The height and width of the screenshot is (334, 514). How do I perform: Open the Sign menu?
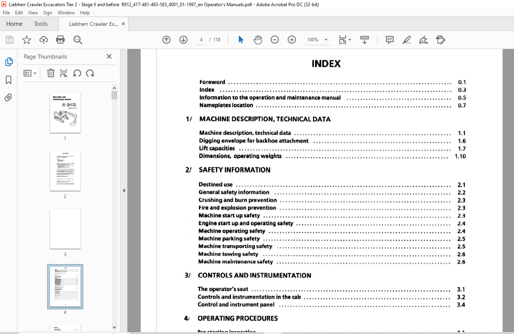point(48,13)
